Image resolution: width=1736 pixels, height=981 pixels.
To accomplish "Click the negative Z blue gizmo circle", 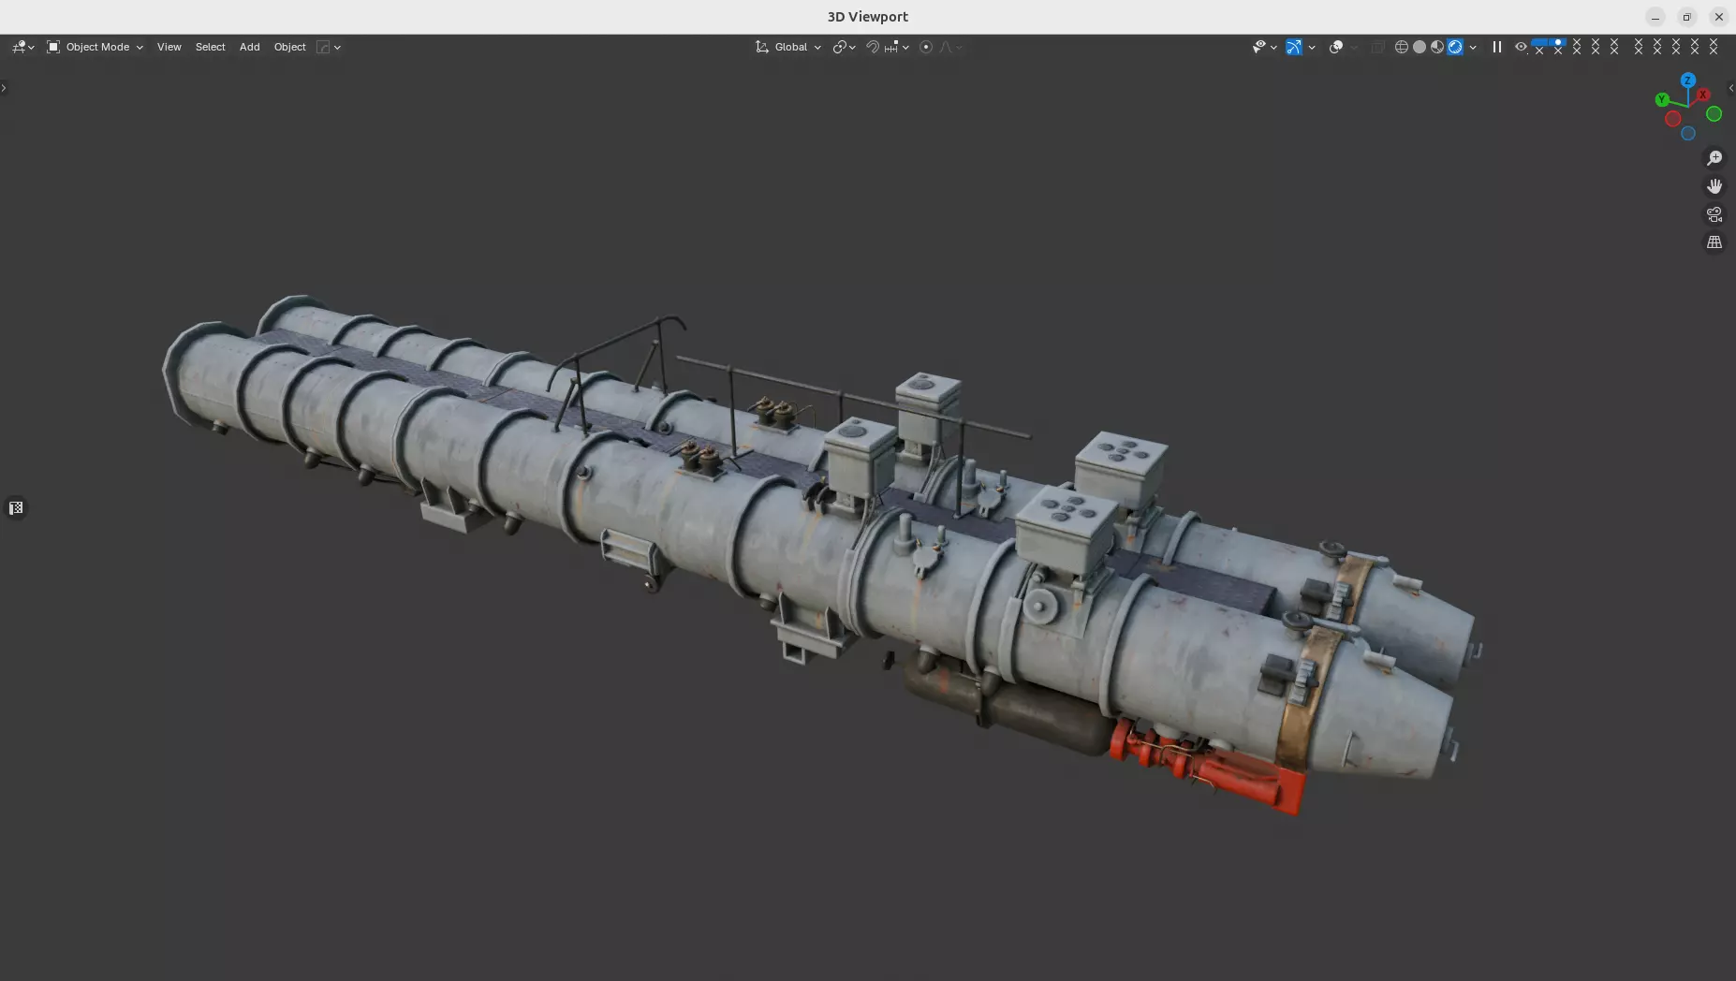I will tap(1688, 134).
